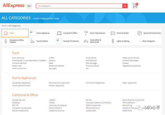Image resolution: width=165 pixels, height=115 pixels.
Task: Click the AliExpress logo
Action: pyautogui.click(x=14, y=6)
